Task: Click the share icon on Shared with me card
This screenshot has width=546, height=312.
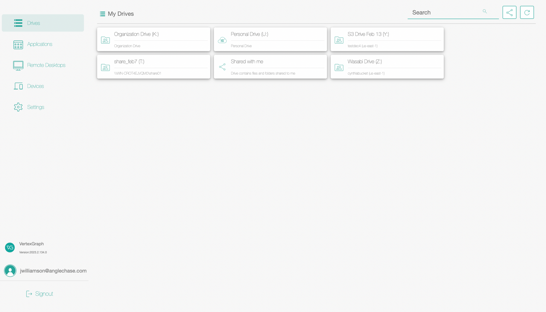Action: [222, 66]
